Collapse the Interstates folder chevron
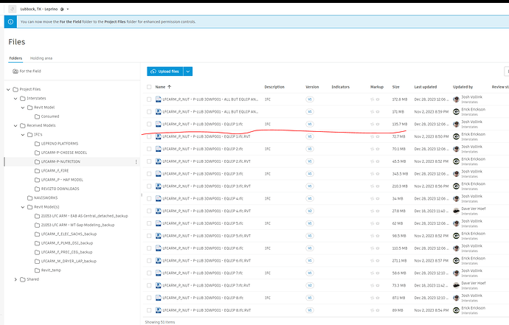This screenshot has height=325, width=509. 15,98
